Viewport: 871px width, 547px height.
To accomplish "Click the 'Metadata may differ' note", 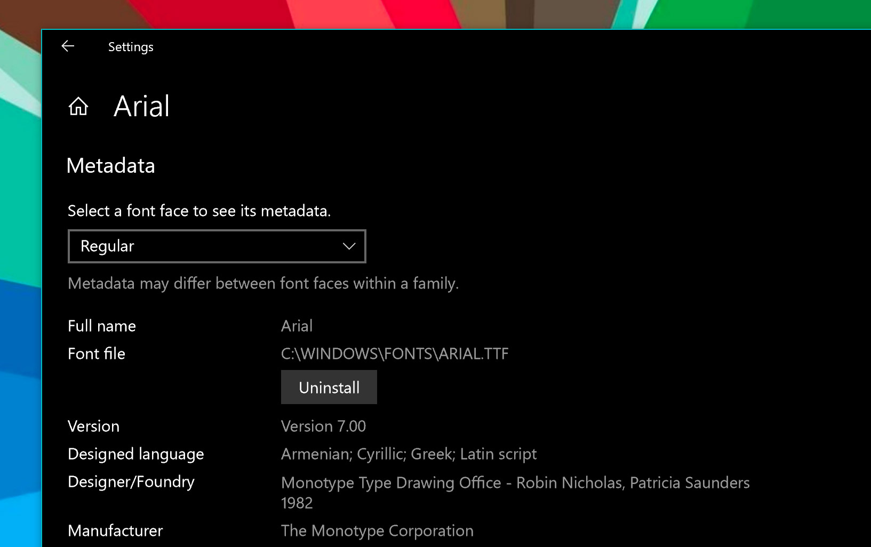I will click(x=263, y=283).
